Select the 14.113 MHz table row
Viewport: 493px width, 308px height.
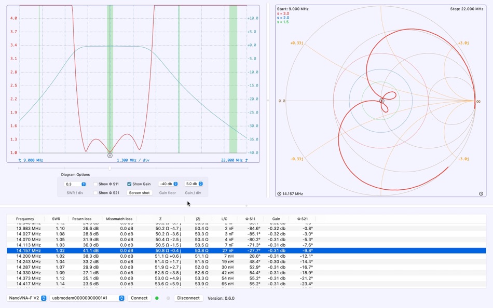coord(246,245)
